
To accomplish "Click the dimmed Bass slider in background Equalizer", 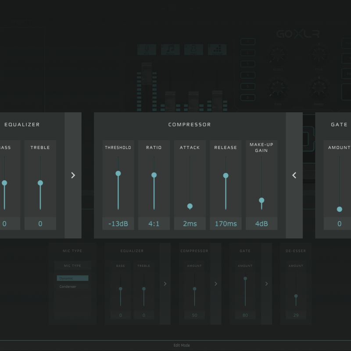I will 120,289.
